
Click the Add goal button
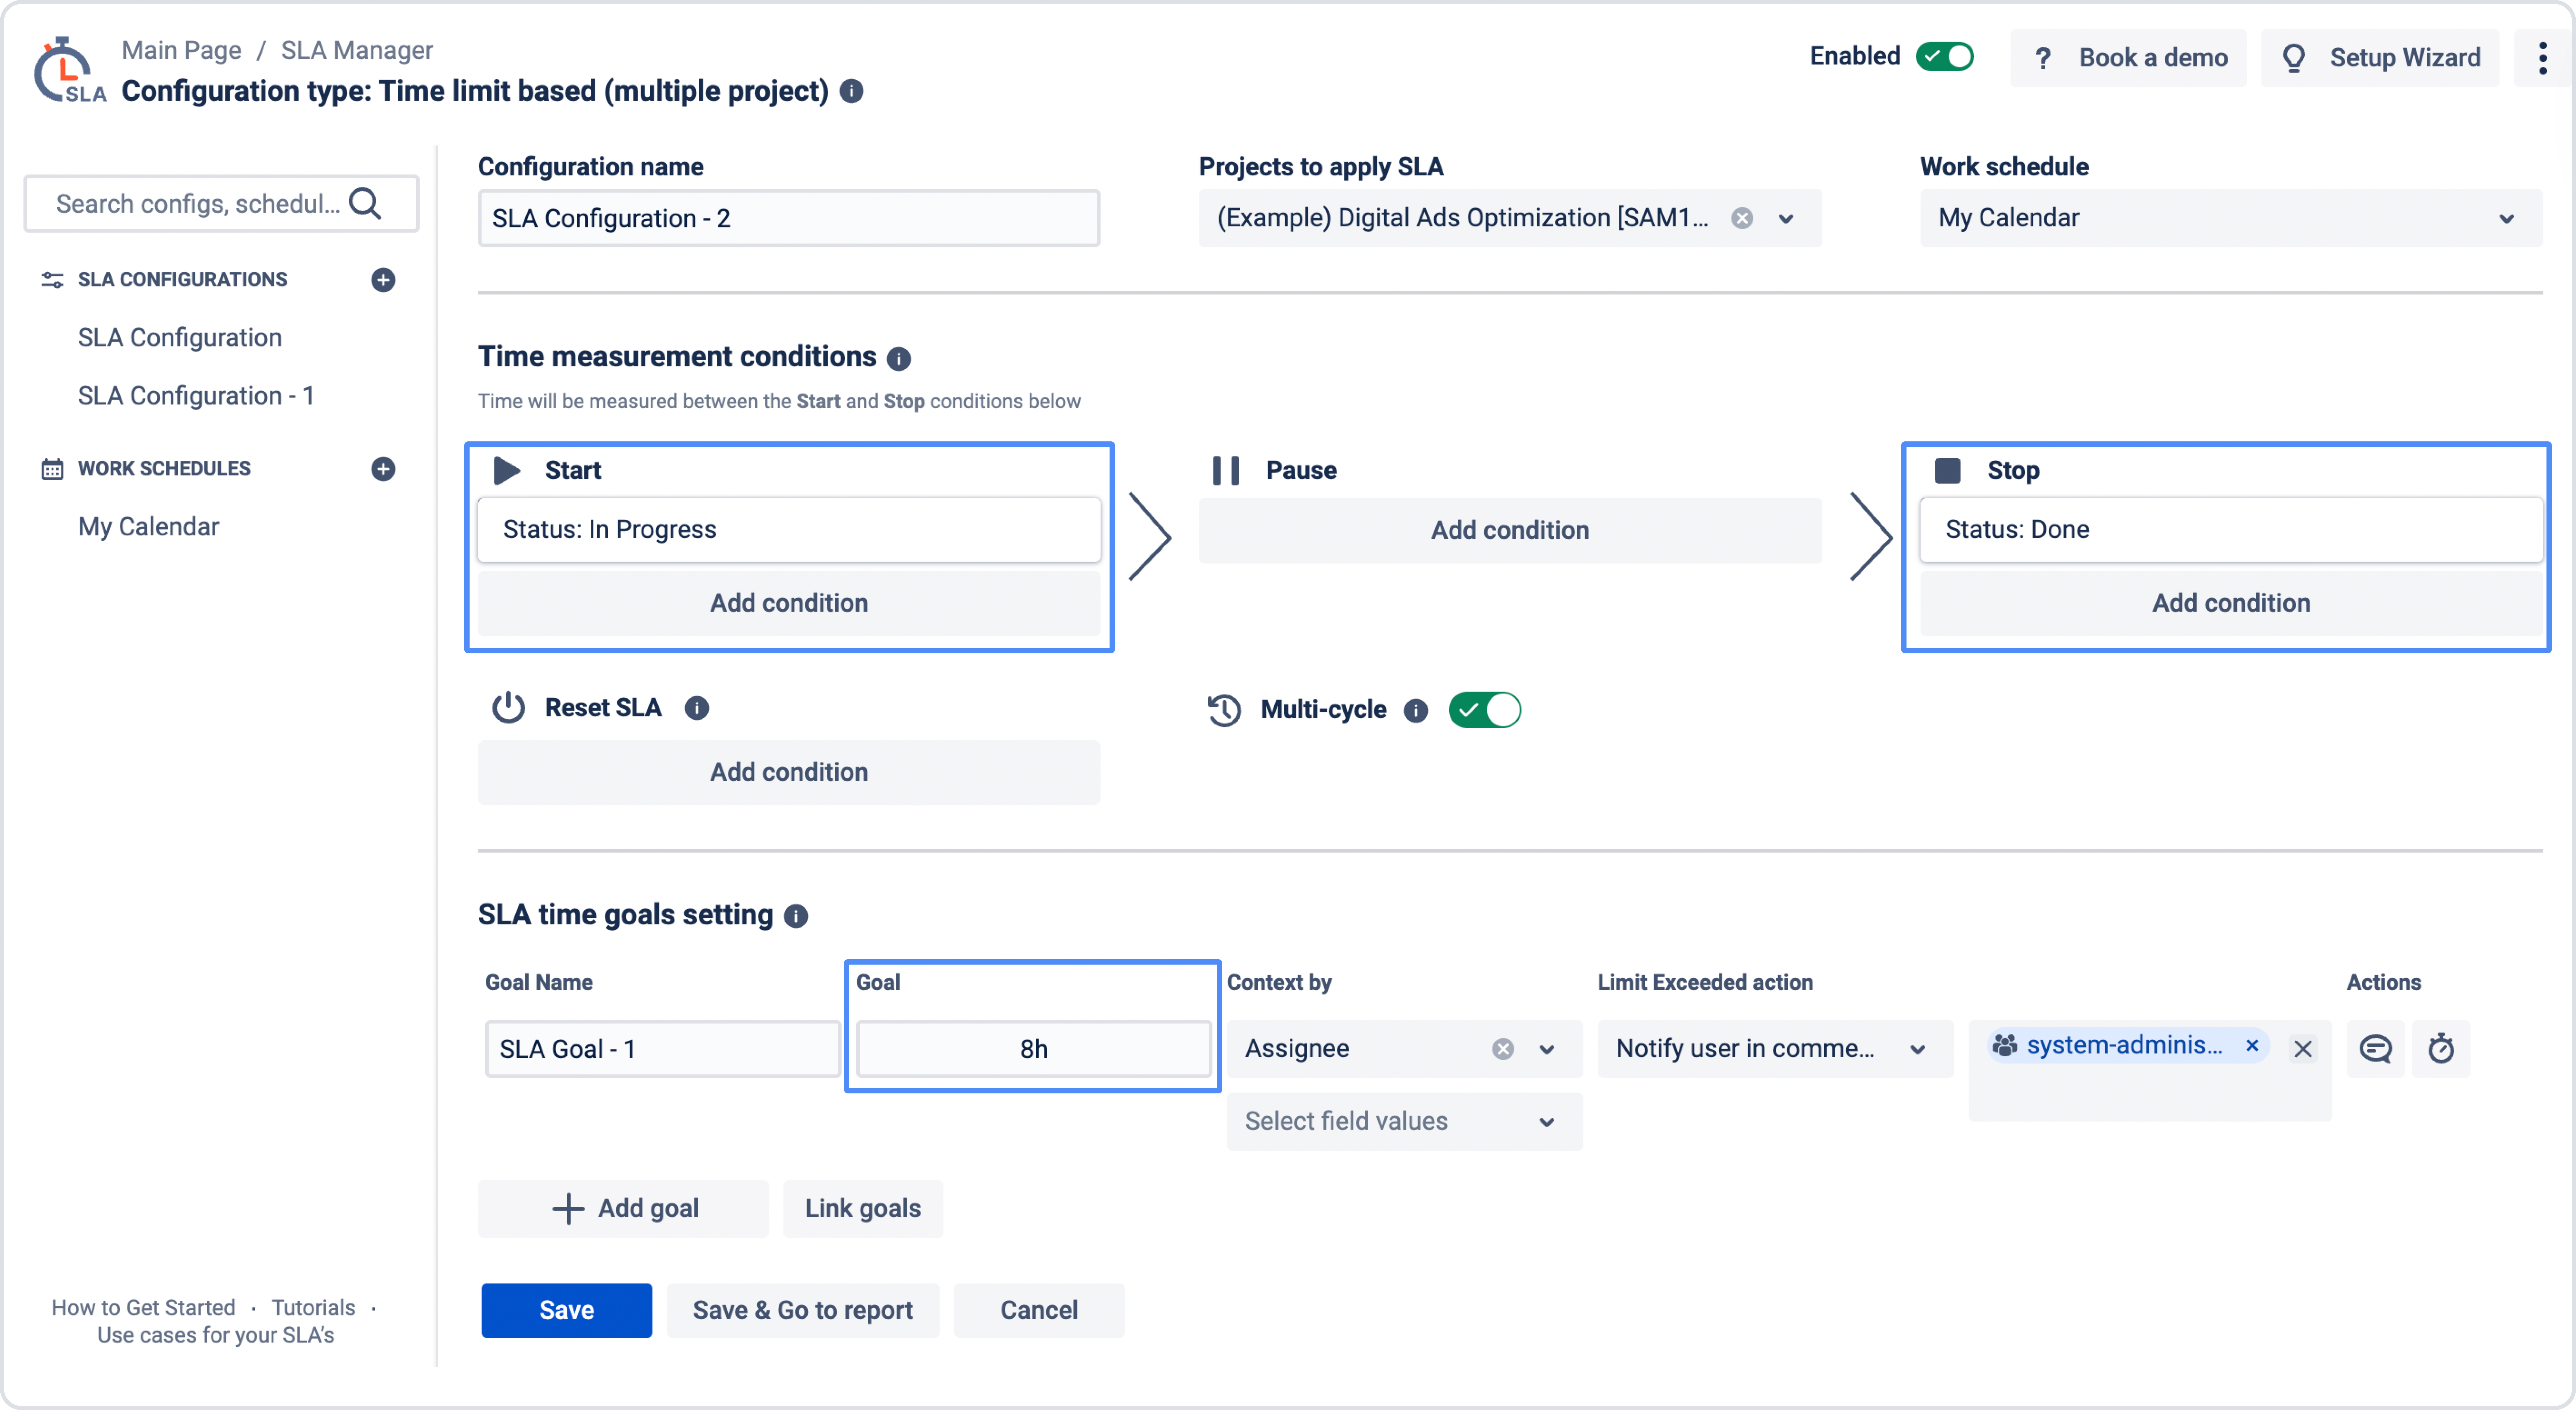tap(624, 1208)
